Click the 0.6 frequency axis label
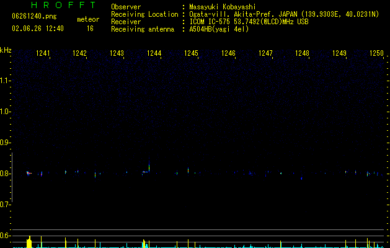 click(4, 236)
